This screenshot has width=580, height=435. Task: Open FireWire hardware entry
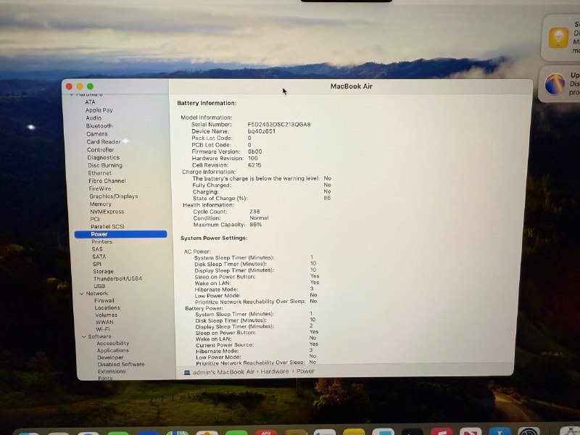(100, 188)
